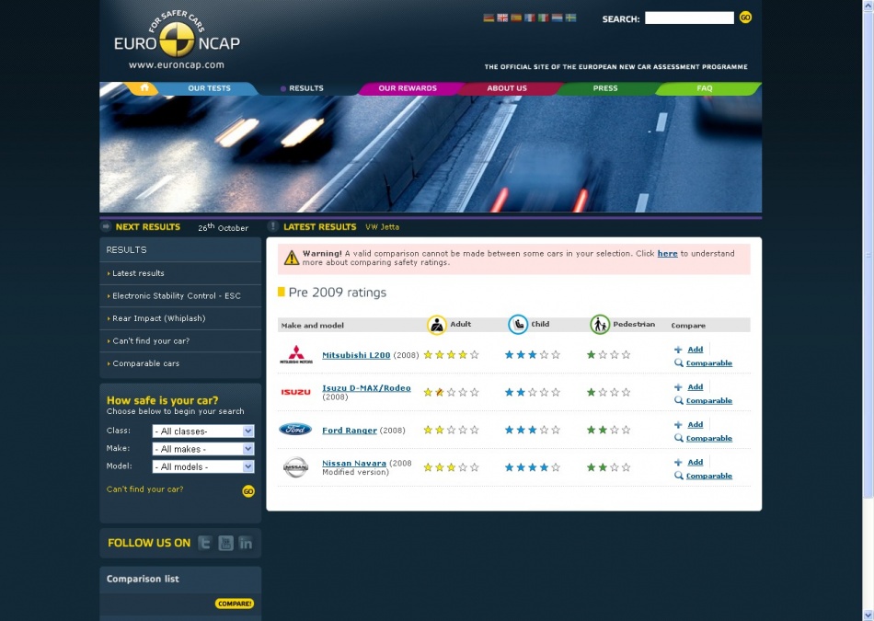The width and height of the screenshot is (874, 621).
Task: Open the Ford Ranger result link
Action: pyautogui.click(x=350, y=431)
